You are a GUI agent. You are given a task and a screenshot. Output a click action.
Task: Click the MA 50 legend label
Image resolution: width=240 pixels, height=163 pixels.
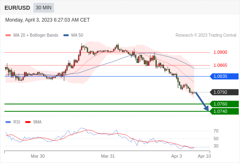click(77, 35)
